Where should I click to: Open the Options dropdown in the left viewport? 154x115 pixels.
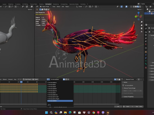coord(30,10)
